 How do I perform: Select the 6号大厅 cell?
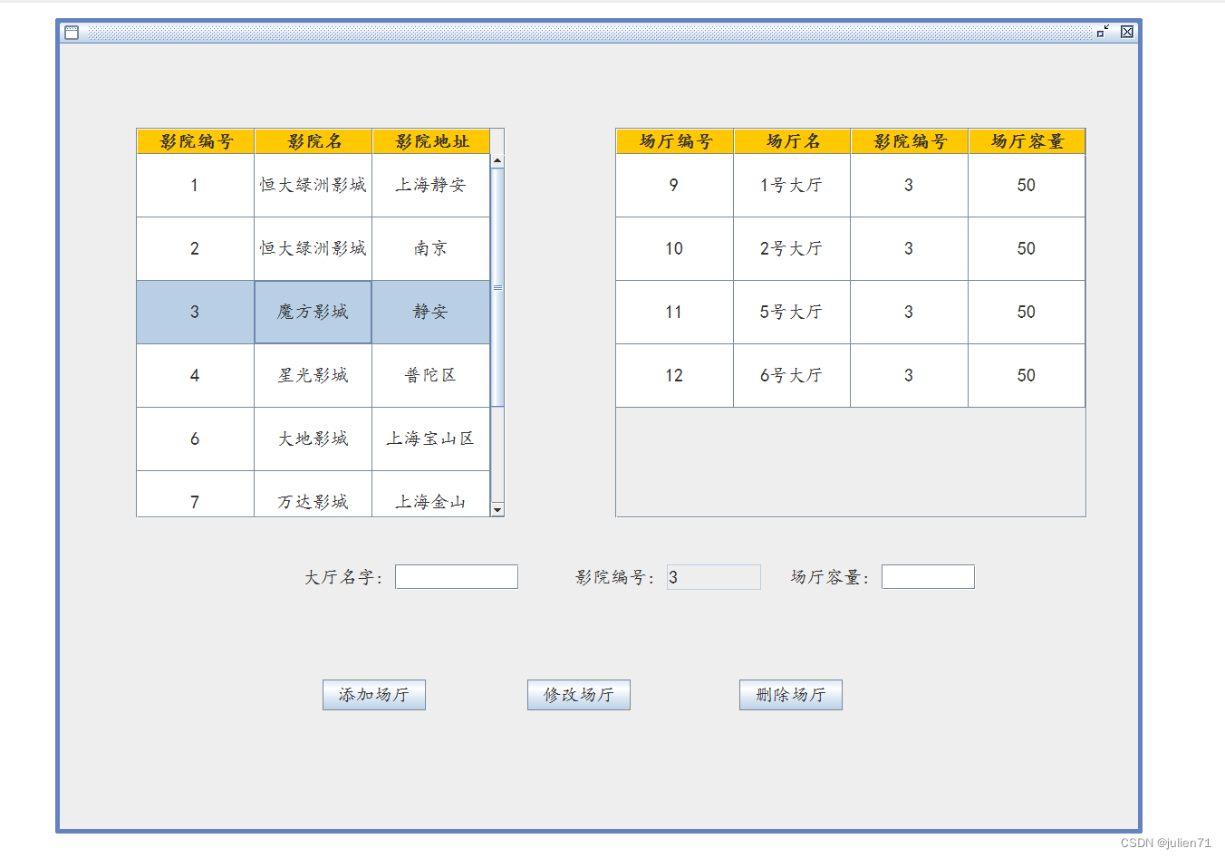pos(792,376)
